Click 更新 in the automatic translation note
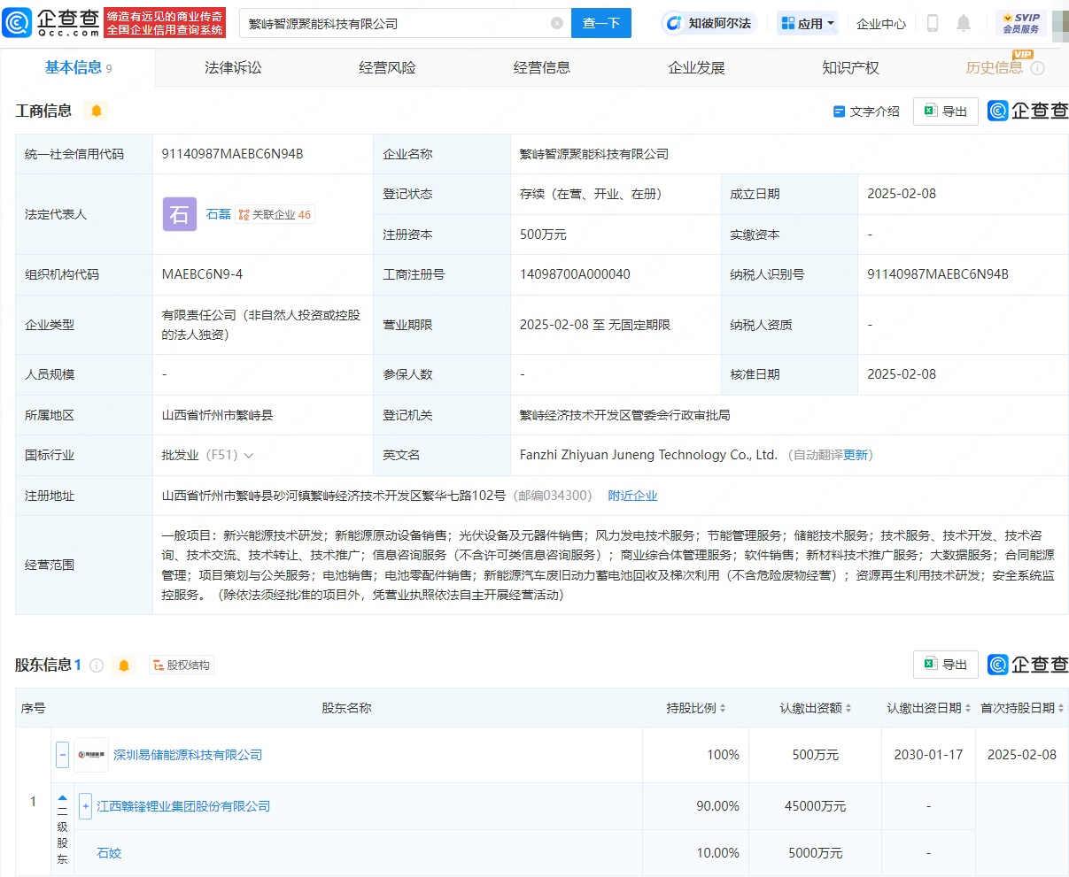The height and width of the screenshot is (877, 1069). tap(856, 455)
